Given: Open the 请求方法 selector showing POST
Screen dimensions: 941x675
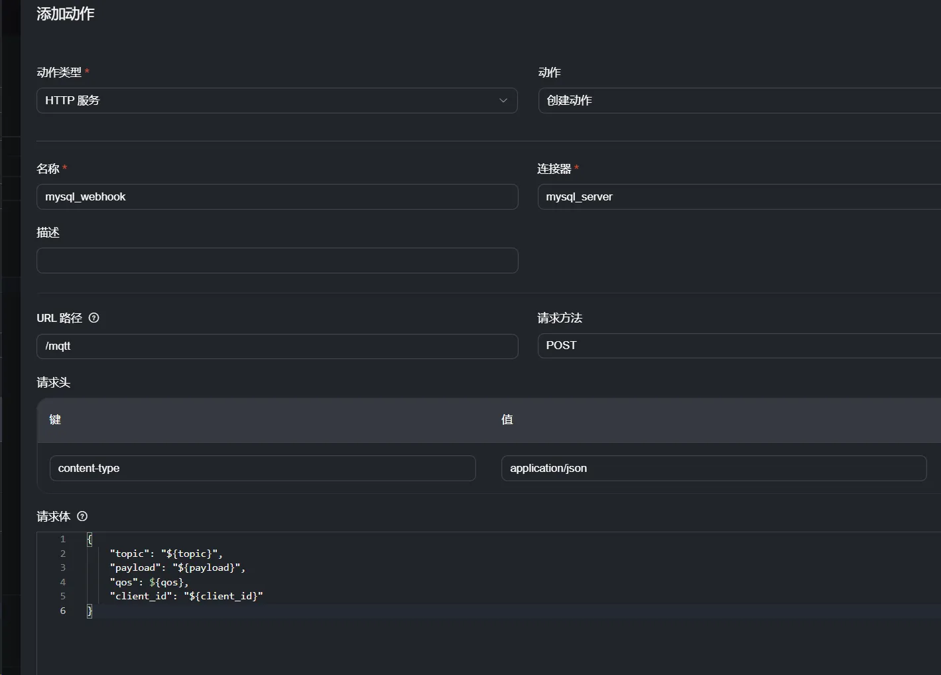Looking at the screenshot, I should click(x=739, y=346).
